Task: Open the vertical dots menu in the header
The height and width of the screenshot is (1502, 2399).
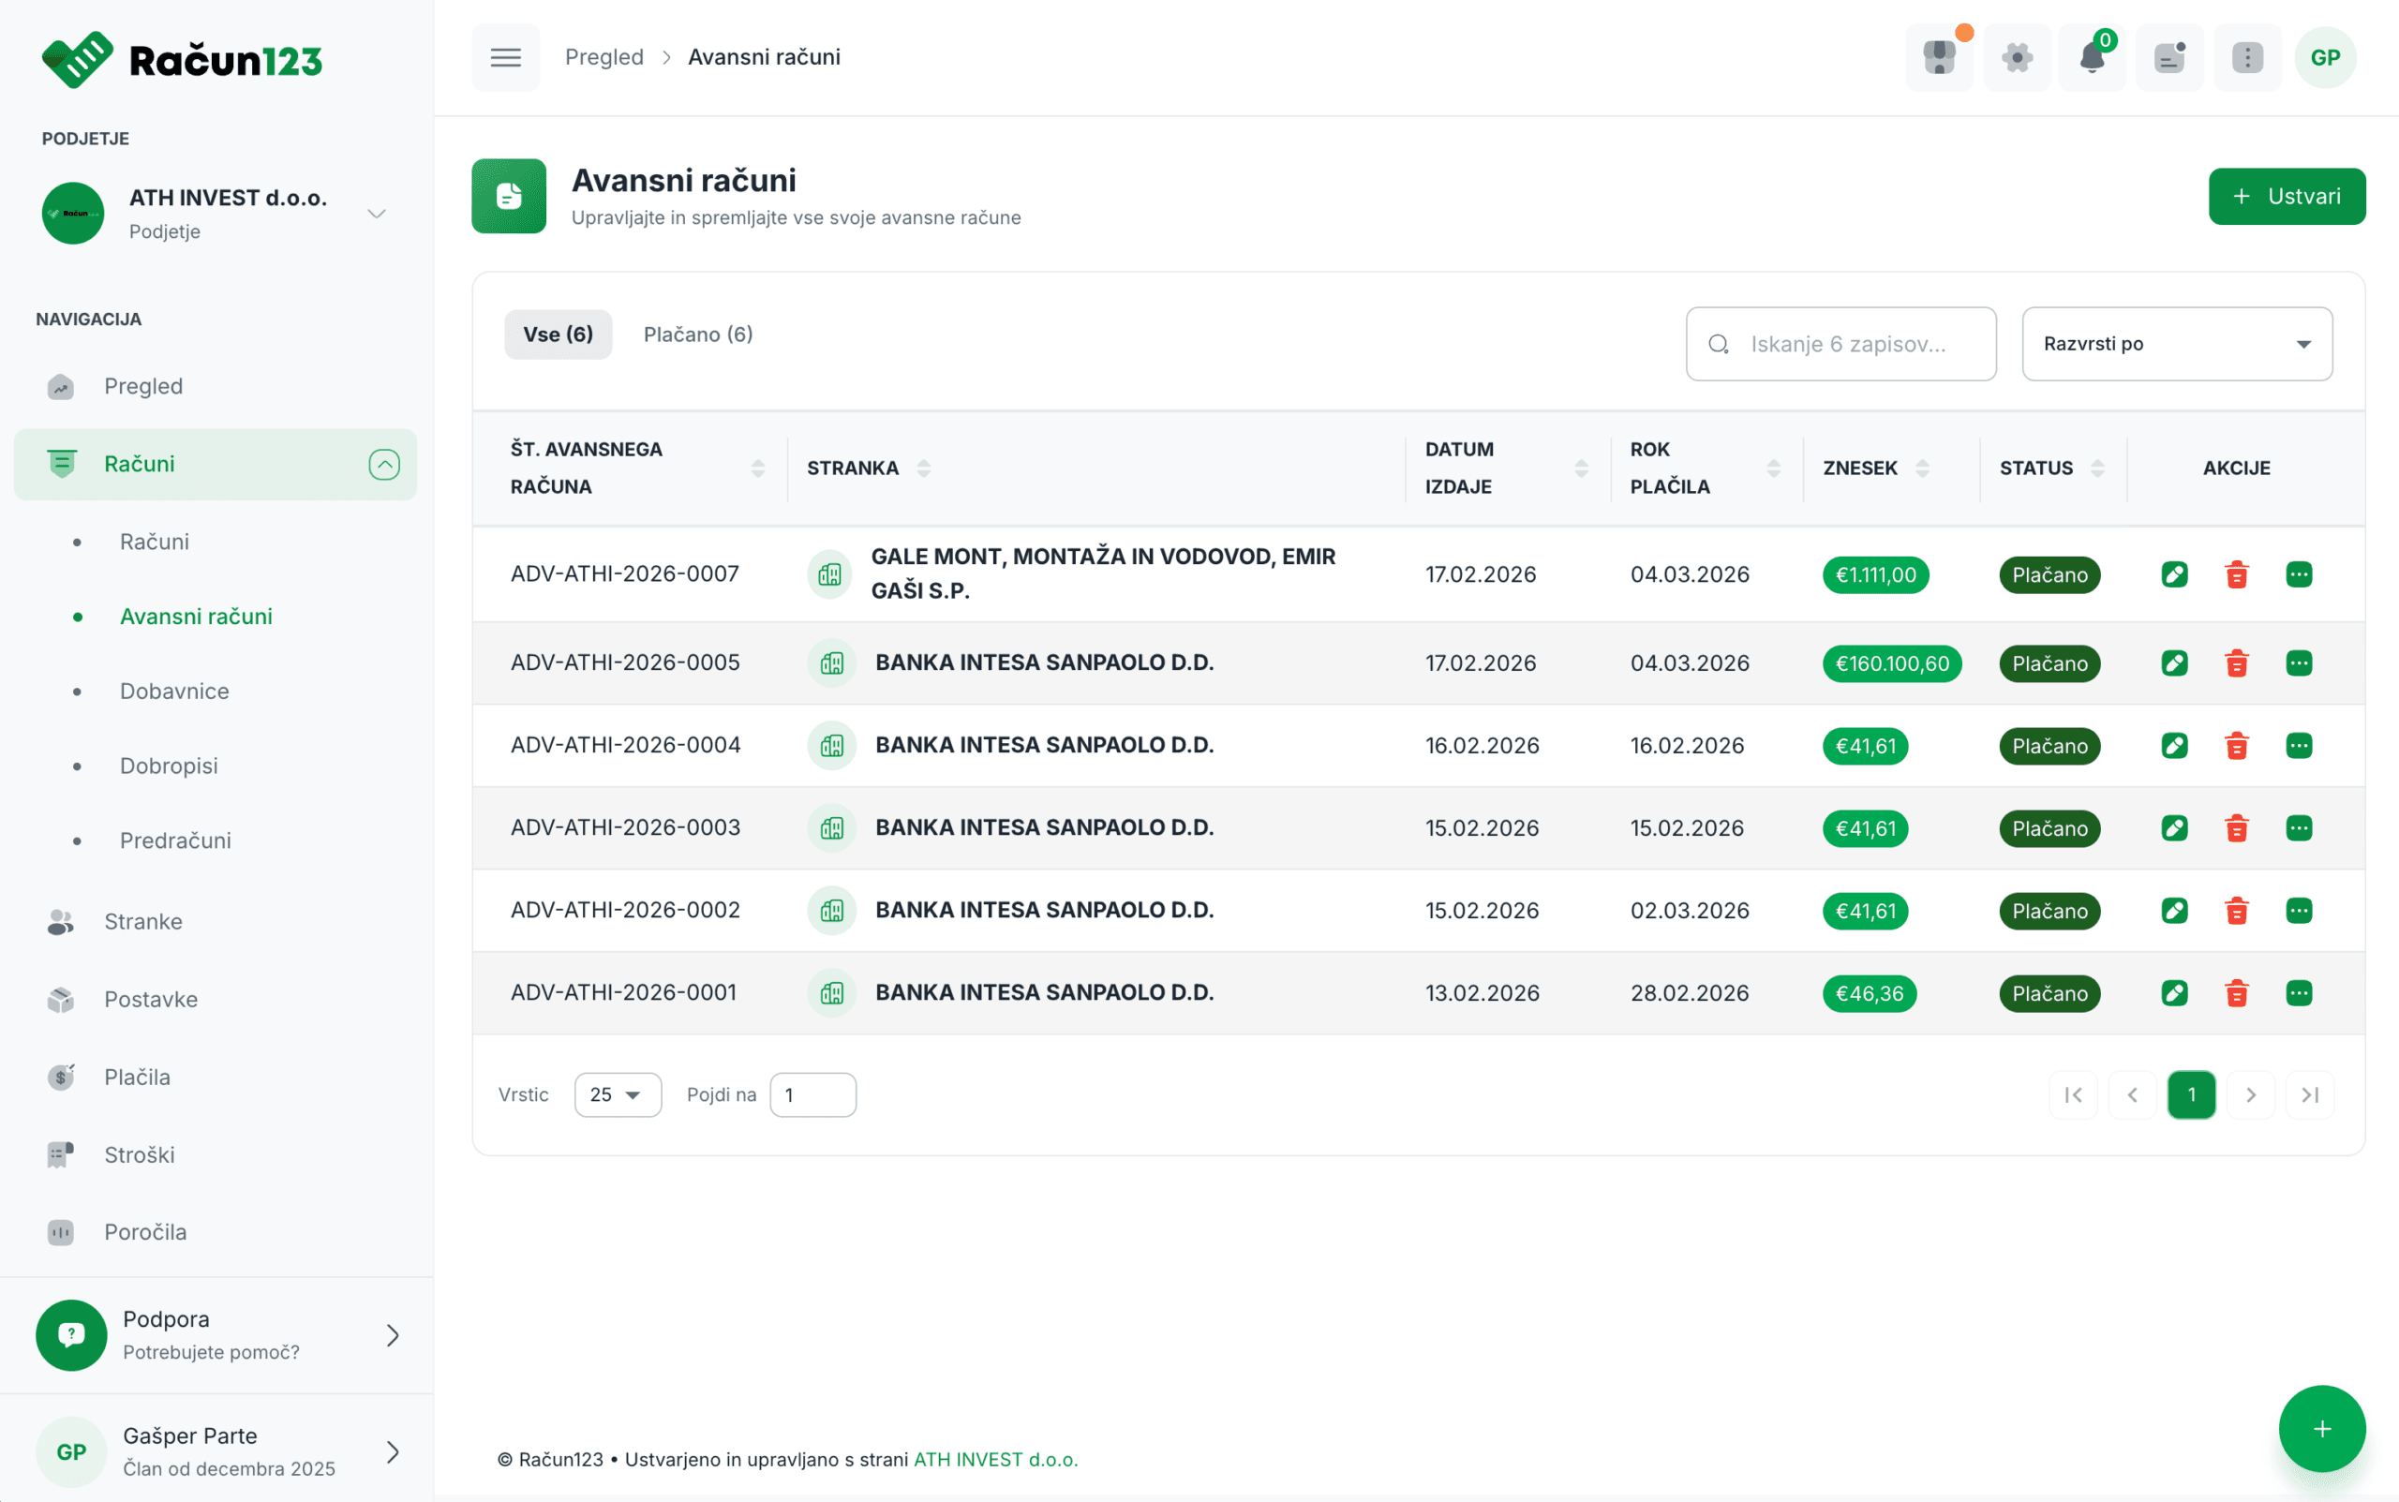Action: tap(2247, 57)
